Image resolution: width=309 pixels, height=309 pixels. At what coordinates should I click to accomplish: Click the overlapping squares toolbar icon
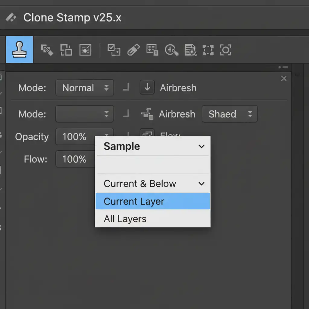(66, 50)
